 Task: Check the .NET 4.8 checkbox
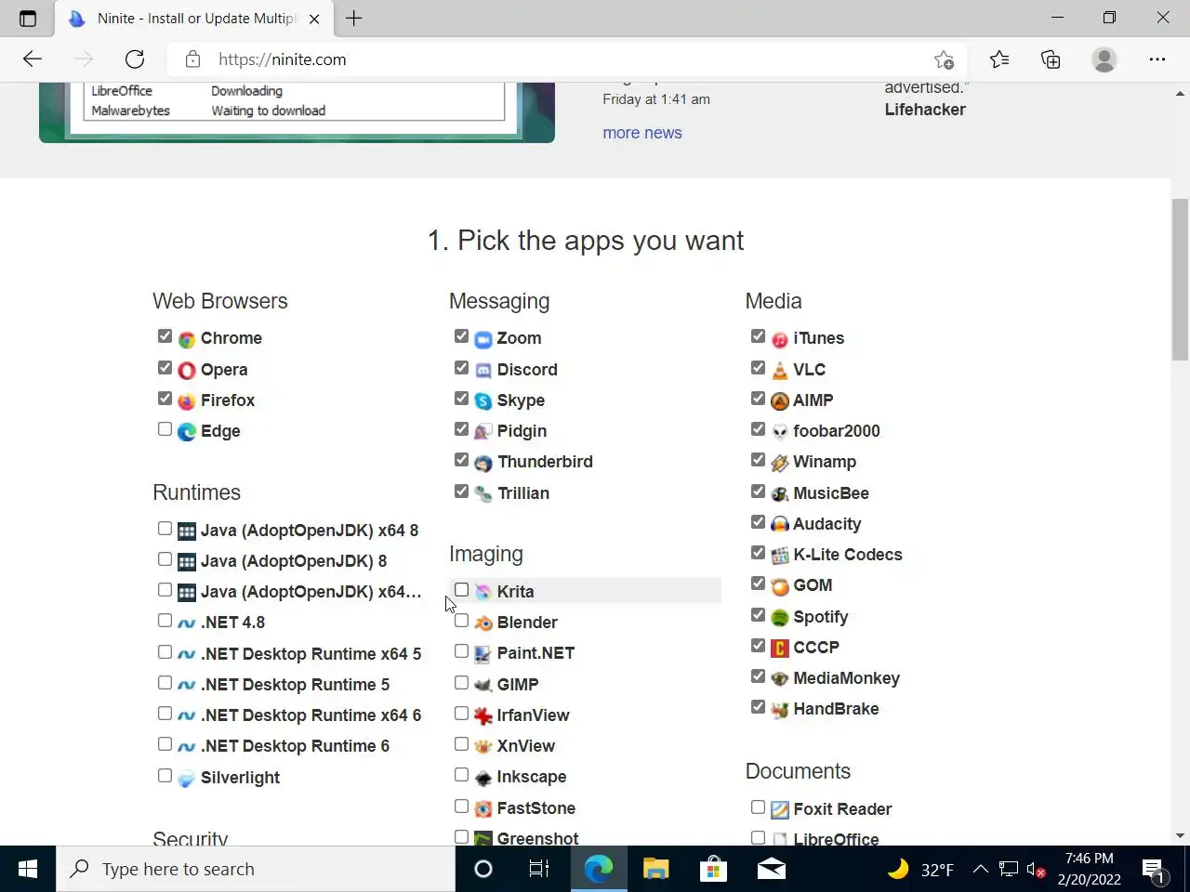point(165,621)
